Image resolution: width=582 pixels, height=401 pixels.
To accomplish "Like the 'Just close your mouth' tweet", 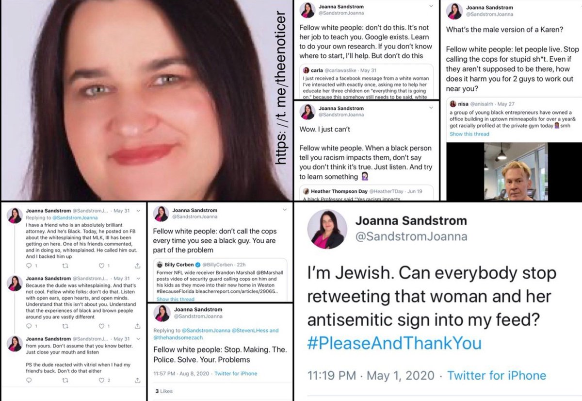I will 101,381.
